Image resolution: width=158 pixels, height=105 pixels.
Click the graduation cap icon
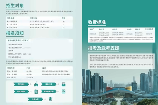click(50, 99)
